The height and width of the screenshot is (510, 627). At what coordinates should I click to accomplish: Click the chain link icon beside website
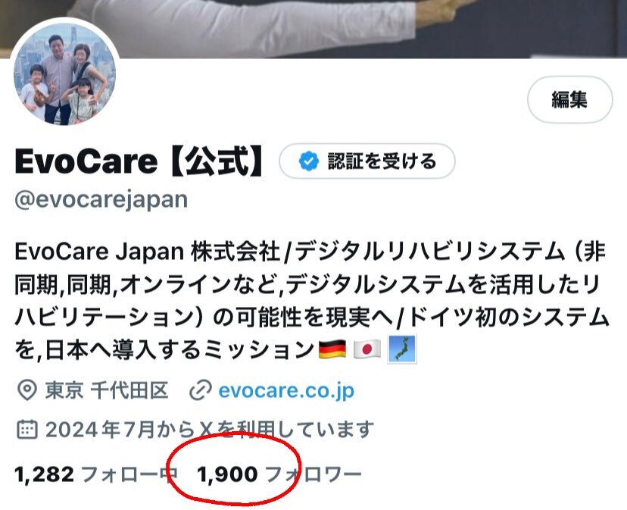click(x=201, y=391)
